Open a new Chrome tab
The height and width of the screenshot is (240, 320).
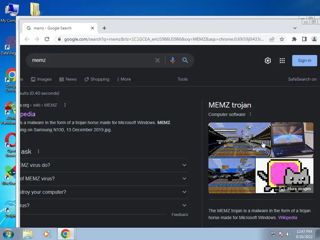(104, 28)
